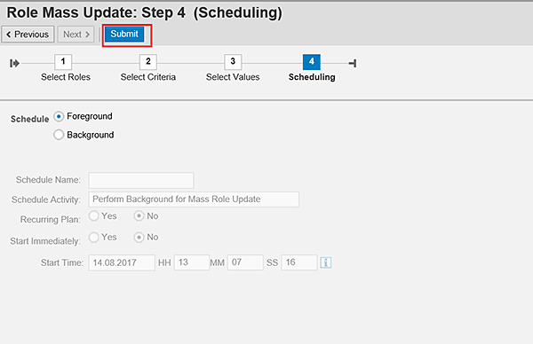Viewport: 533px width, 344px height.
Task: Open step 3 Select Values
Action: 233,62
